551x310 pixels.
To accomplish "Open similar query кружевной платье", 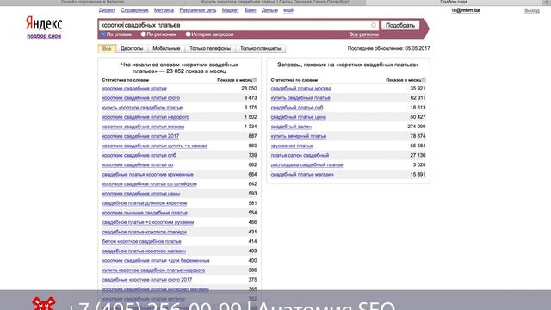I will pos(292,146).
